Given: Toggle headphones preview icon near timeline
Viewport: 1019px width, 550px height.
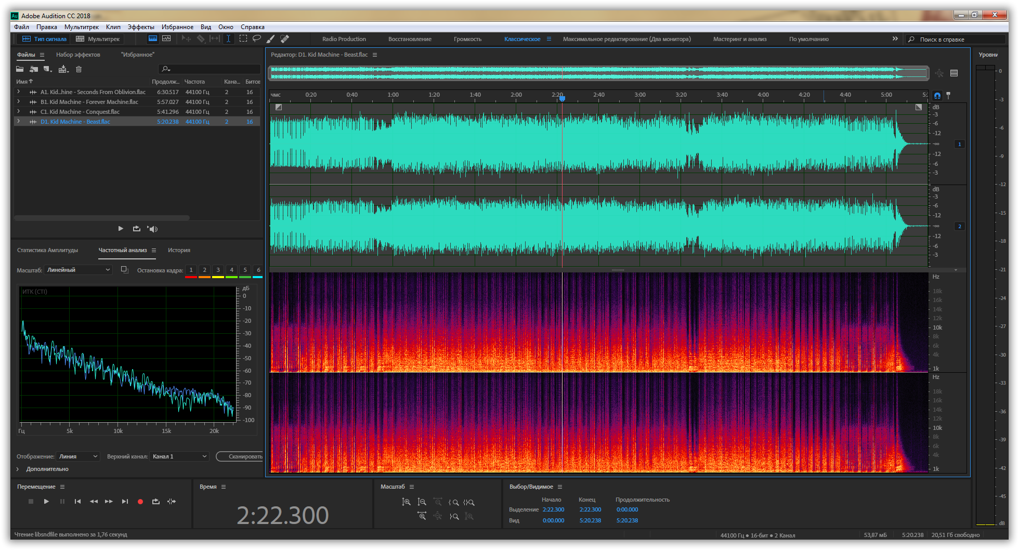Looking at the screenshot, I should point(937,96).
